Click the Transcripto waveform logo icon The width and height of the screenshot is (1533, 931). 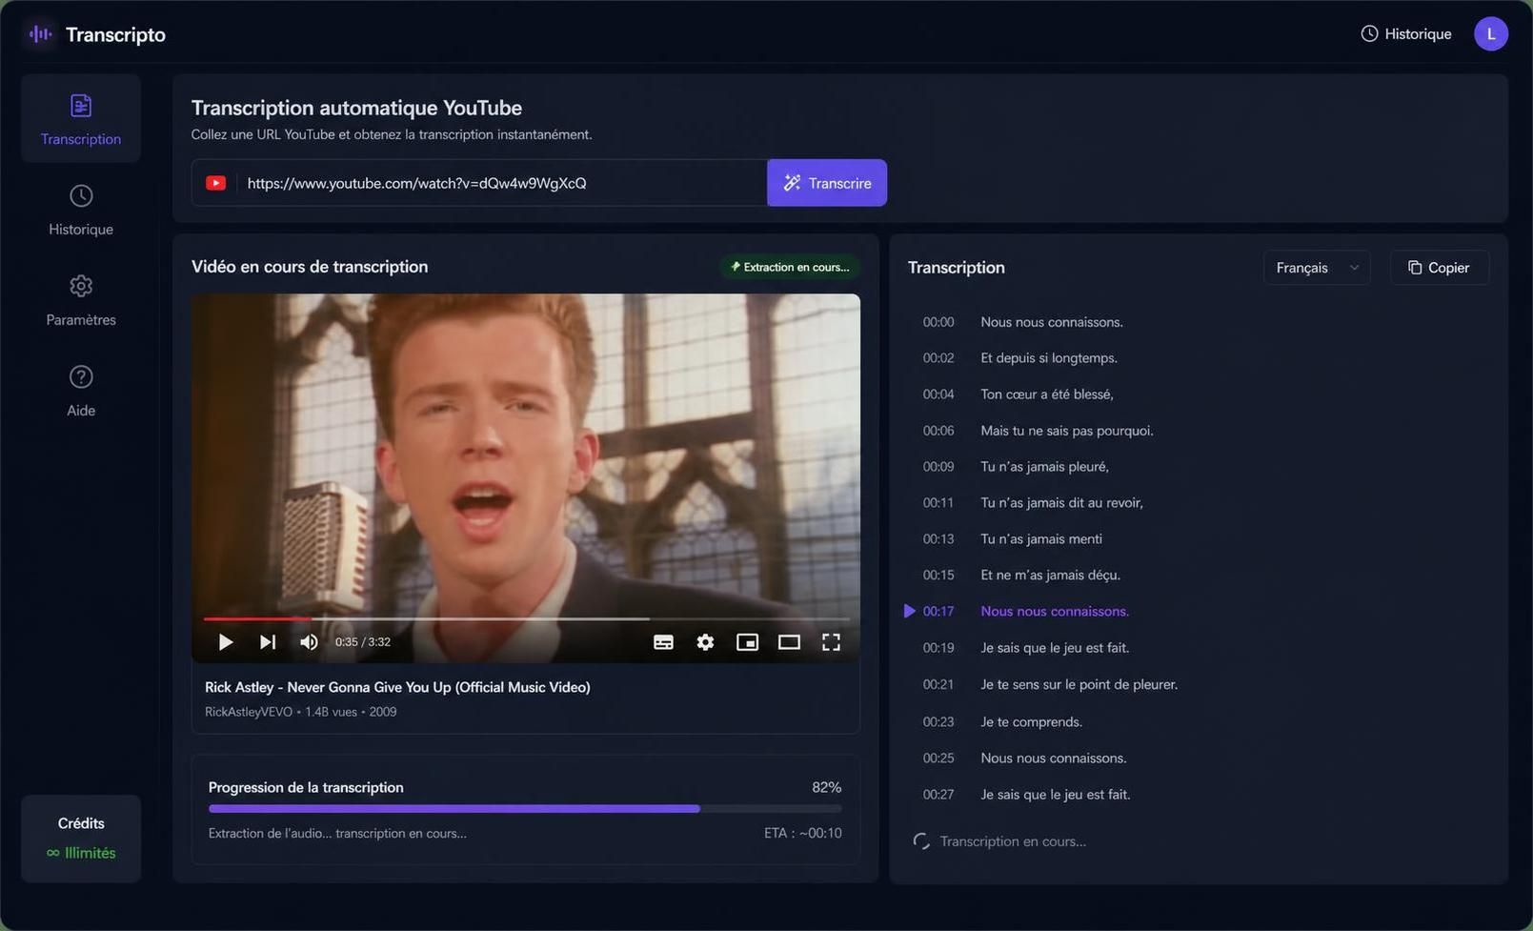(x=41, y=34)
